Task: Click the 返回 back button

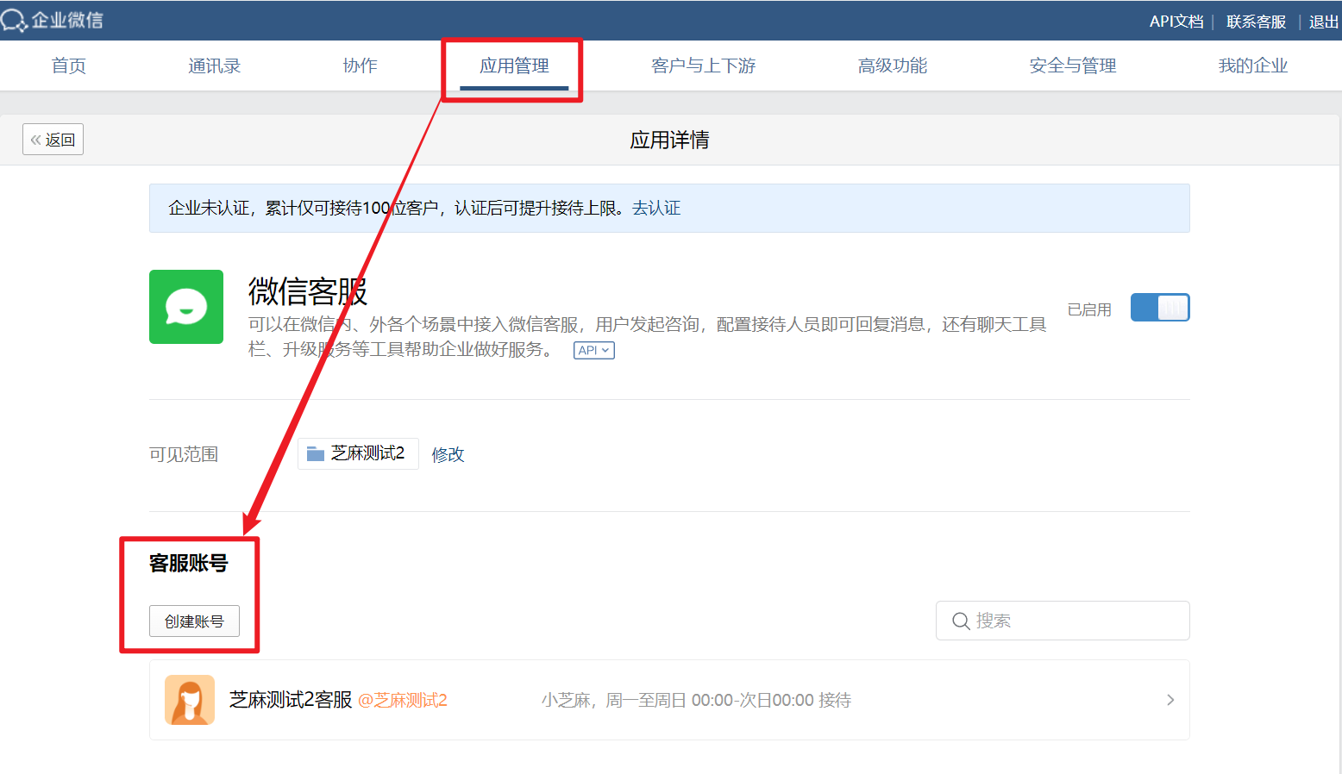Action: pyautogui.click(x=53, y=140)
